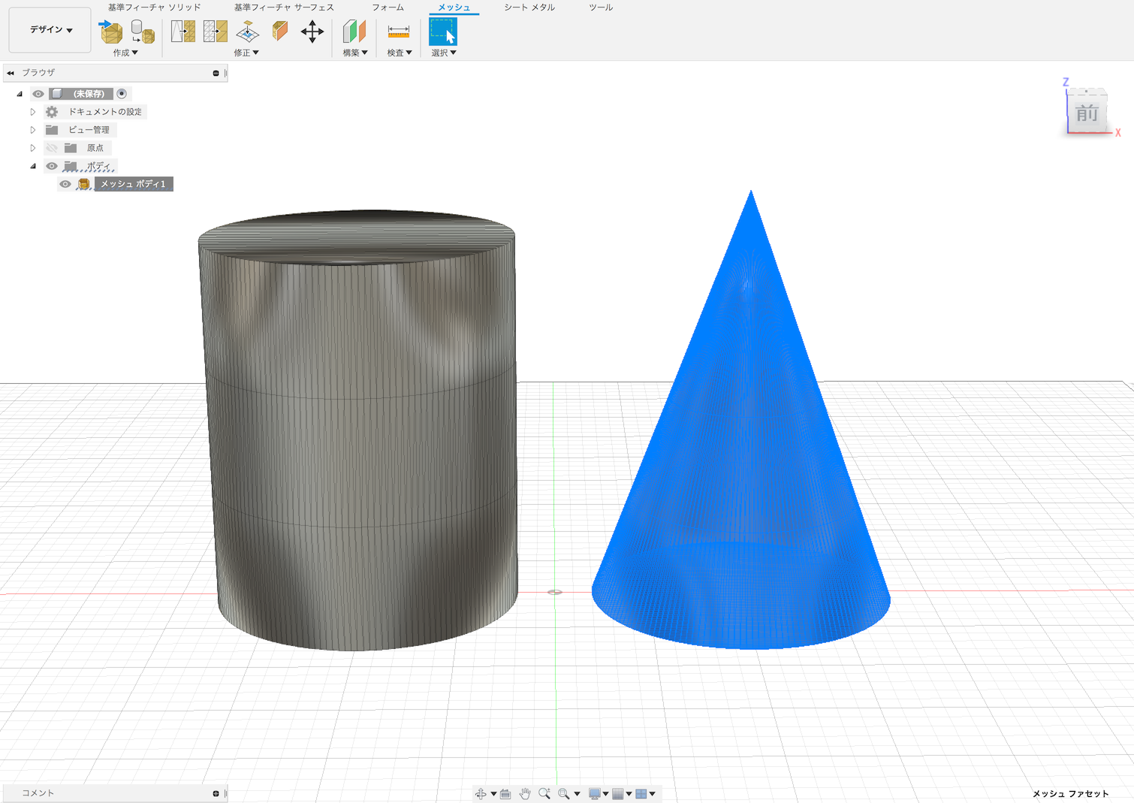Expand the ドキュメントの設定 tree node
The image size is (1134, 803).
pyautogui.click(x=33, y=112)
